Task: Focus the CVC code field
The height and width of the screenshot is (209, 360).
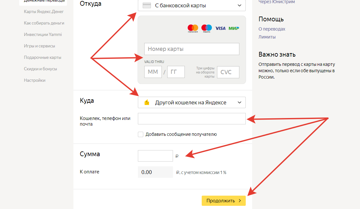Action: point(228,72)
